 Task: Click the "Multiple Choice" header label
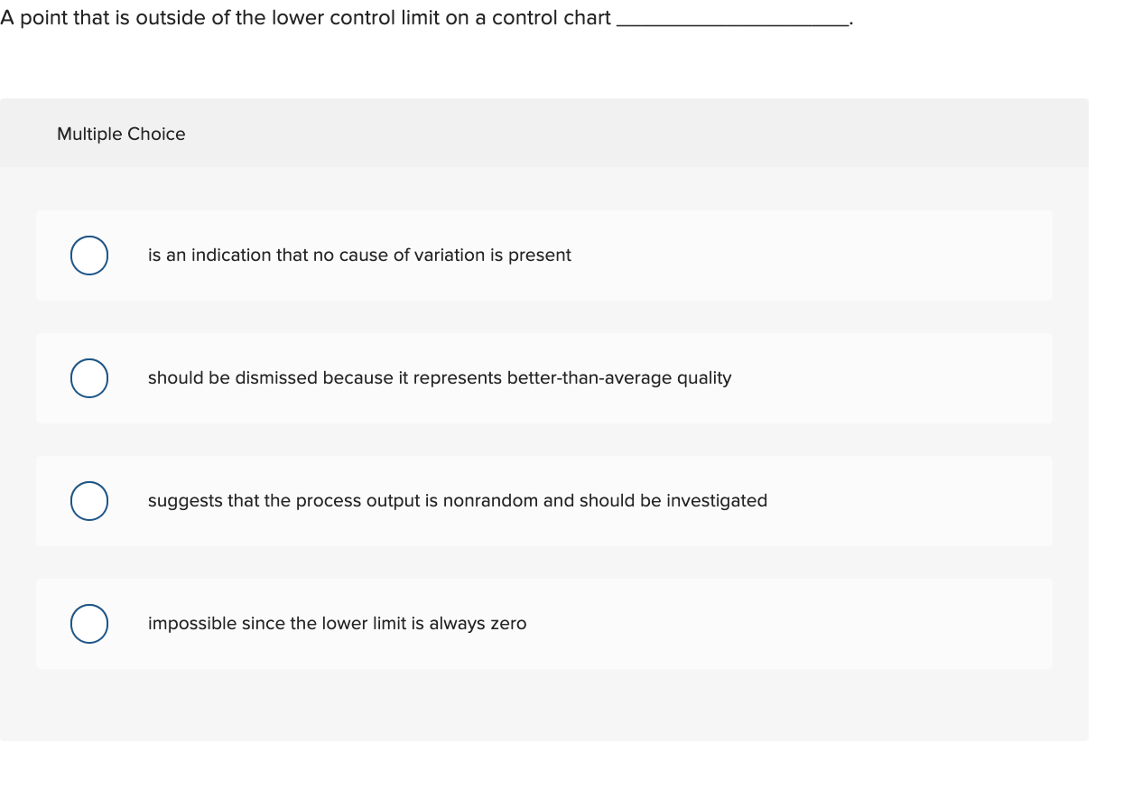point(121,134)
